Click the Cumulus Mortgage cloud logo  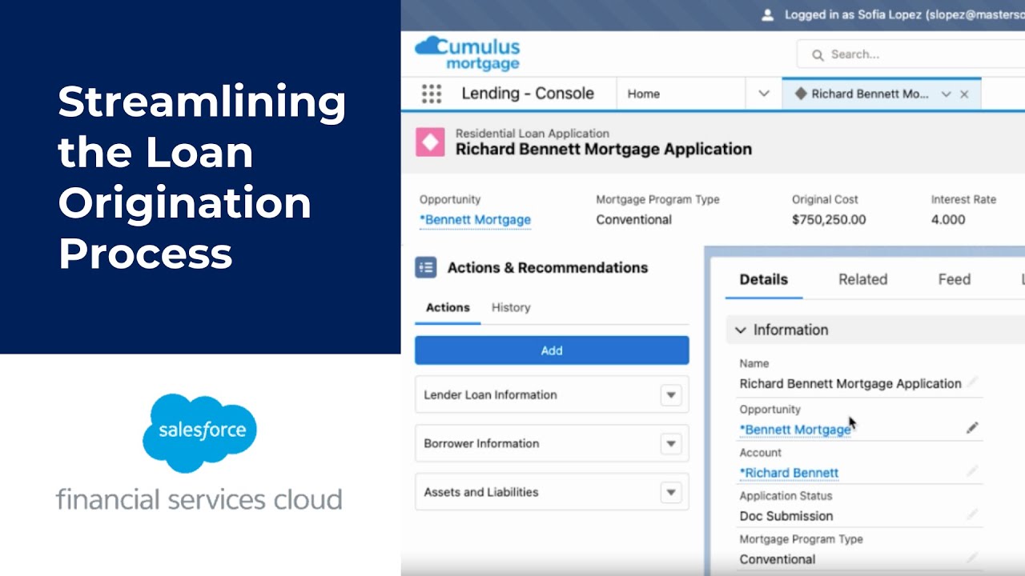tap(468, 54)
